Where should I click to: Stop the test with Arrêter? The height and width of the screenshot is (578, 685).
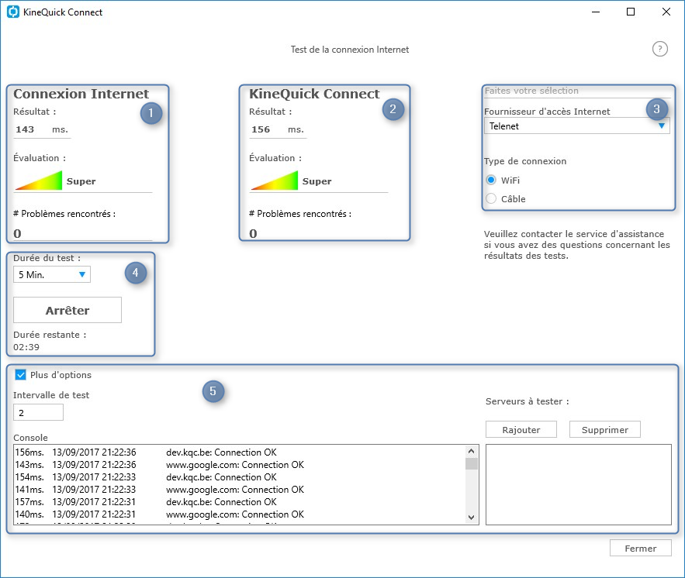(67, 310)
